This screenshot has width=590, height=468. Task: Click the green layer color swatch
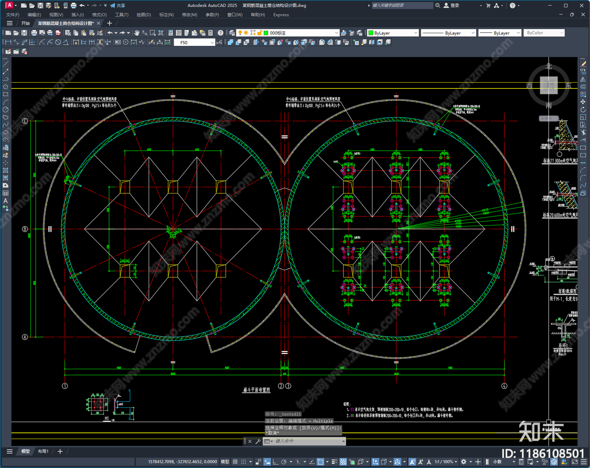(x=266, y=33)
